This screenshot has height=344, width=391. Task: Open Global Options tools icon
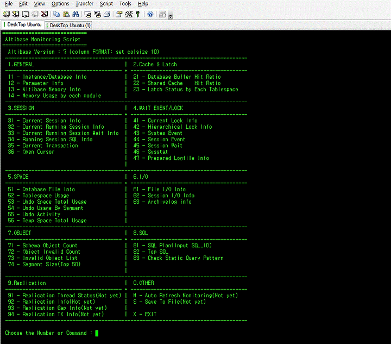tap(129, 14)
